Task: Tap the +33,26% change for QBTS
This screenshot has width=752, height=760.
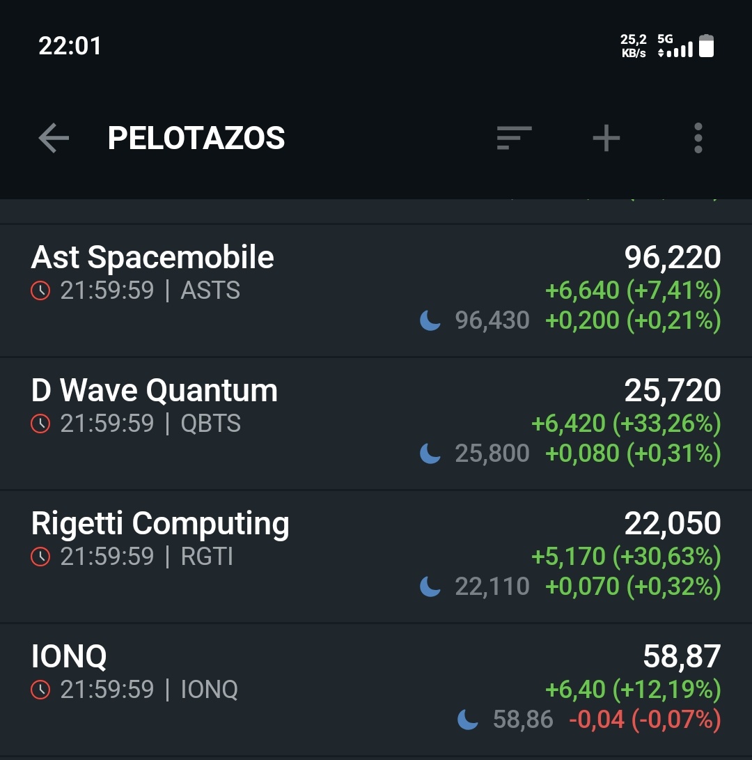Action: pos(667,424)
